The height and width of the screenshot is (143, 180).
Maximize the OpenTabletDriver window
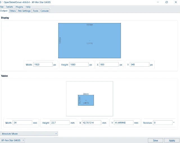[167, 2]
